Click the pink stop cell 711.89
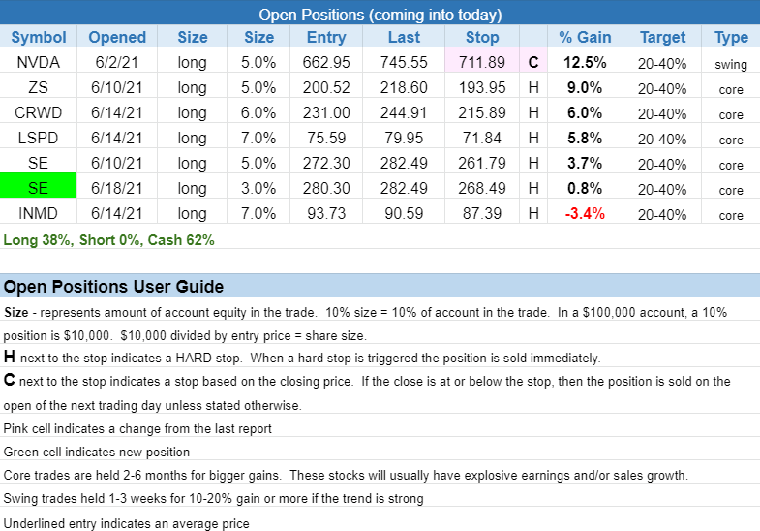Image resolution: width=760 pixels, height=531 pixels. (x=482, y=60)
